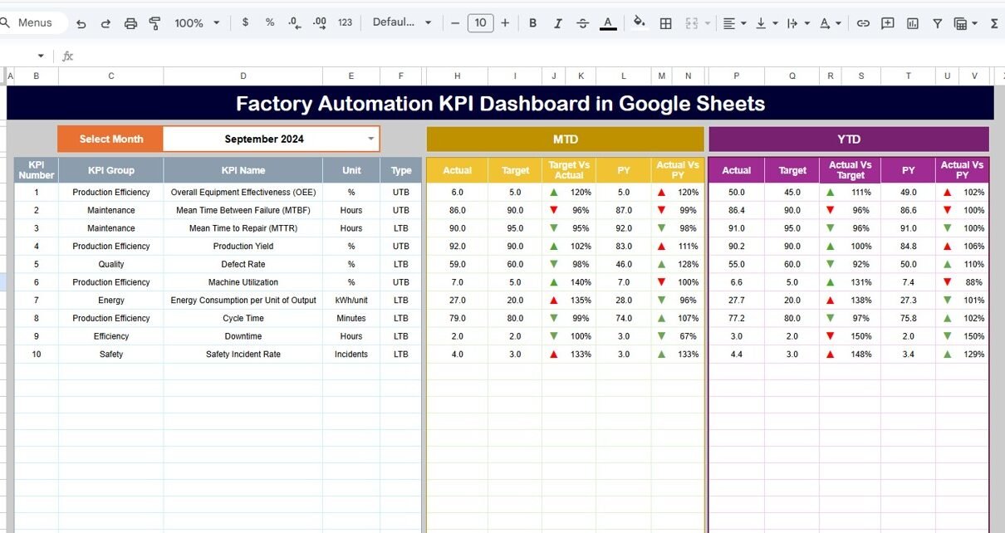Screen dimensions: 1005x533
Task: Expand the Default font dropdown
Action: (402, 23)
